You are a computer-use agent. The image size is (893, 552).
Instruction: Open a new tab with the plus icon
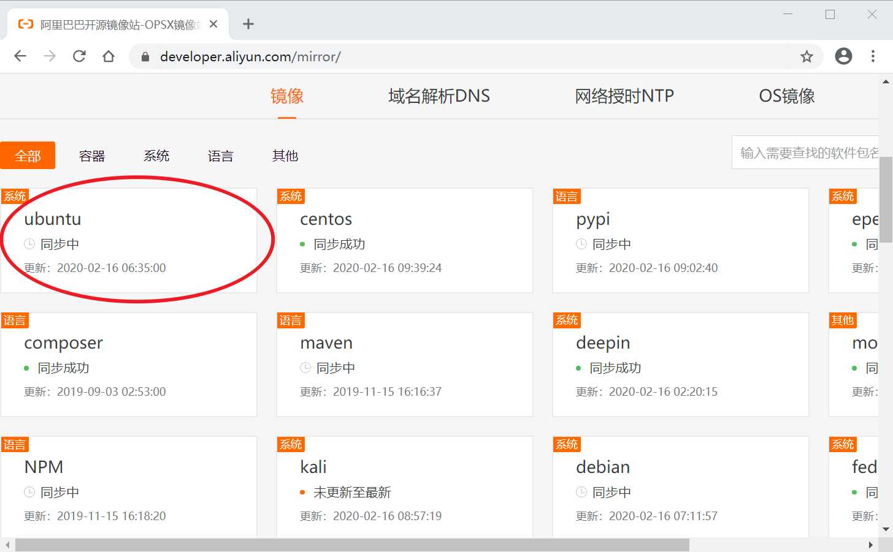click(x=248, y=24)
